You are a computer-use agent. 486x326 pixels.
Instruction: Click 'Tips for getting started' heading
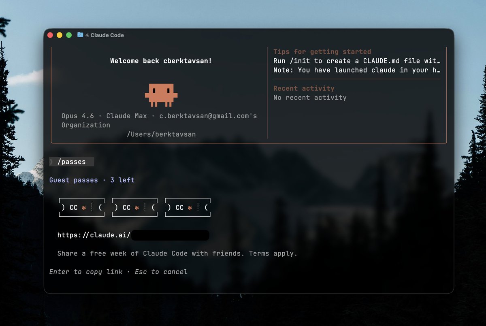point(322,52)
